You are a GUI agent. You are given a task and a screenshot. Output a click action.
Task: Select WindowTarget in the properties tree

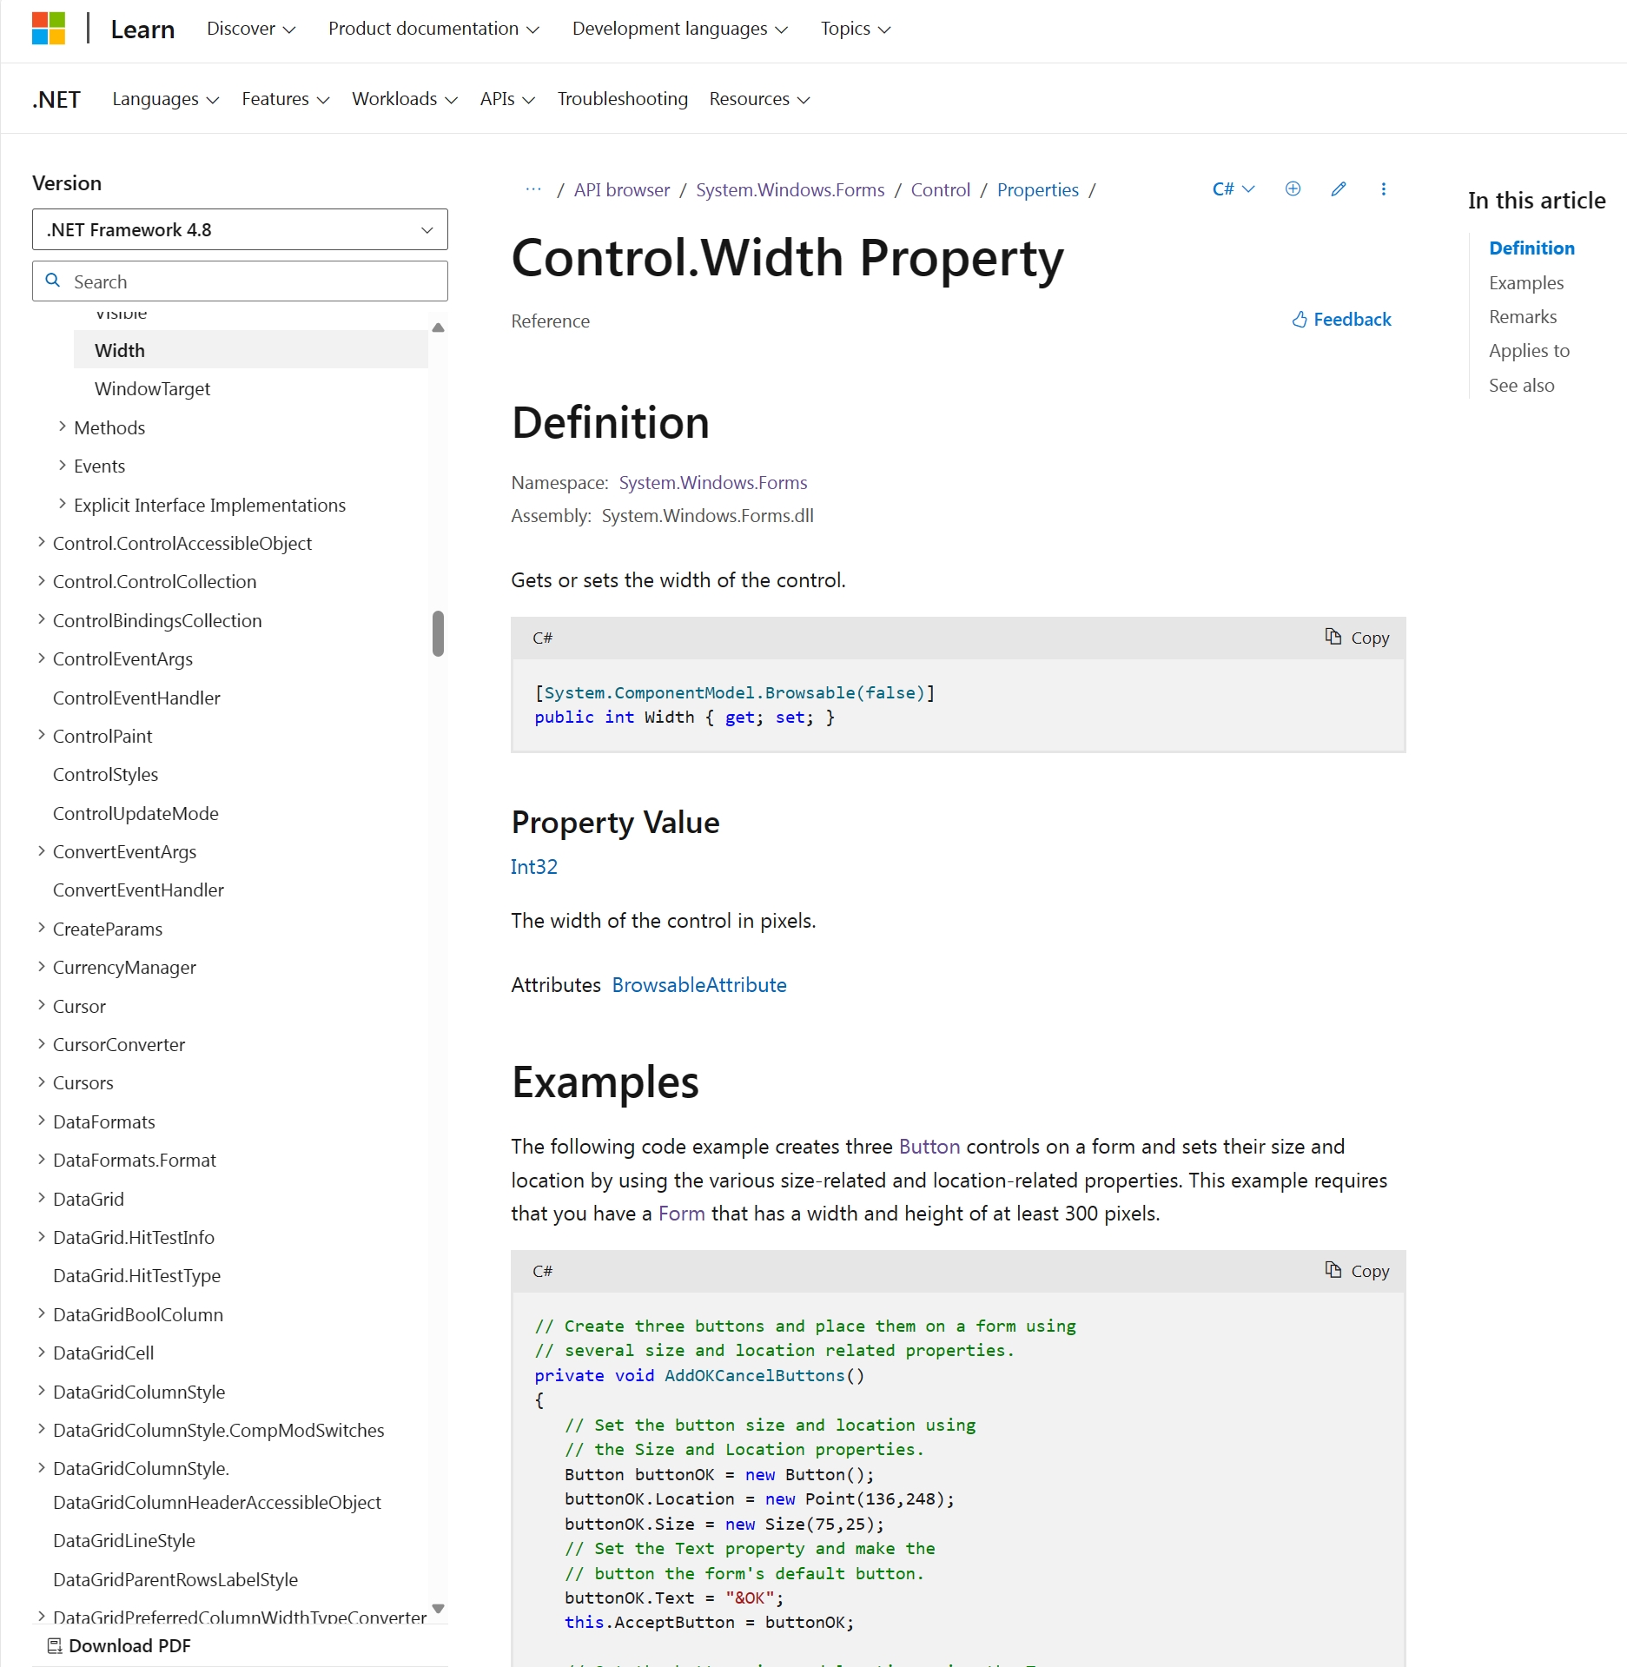click(x=152, y=388)
